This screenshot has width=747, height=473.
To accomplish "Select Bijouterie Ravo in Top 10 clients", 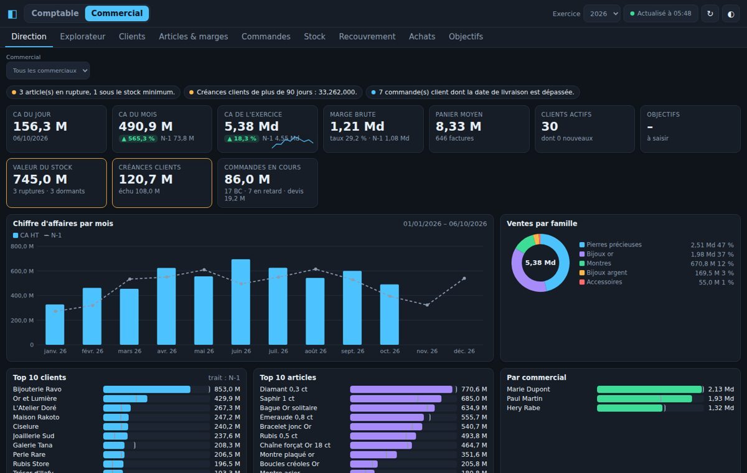I will tap(126, 390).
